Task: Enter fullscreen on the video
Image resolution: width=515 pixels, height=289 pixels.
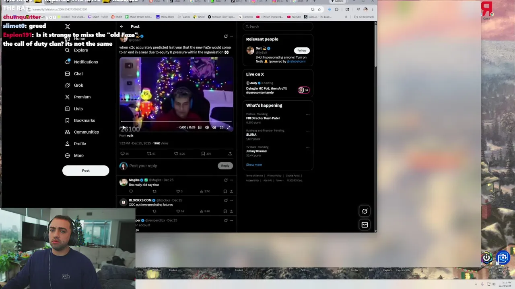Action: [229, 127]
